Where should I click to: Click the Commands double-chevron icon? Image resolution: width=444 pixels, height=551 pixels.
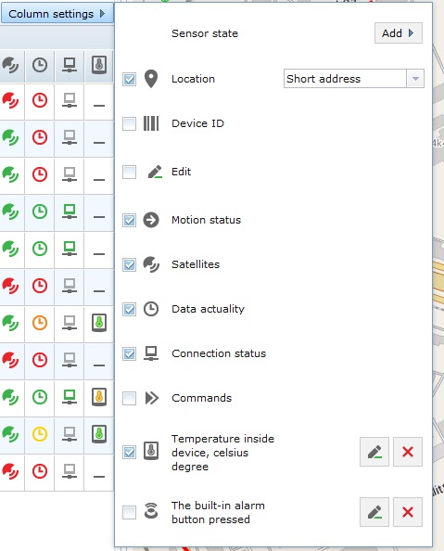click(152, 398)
